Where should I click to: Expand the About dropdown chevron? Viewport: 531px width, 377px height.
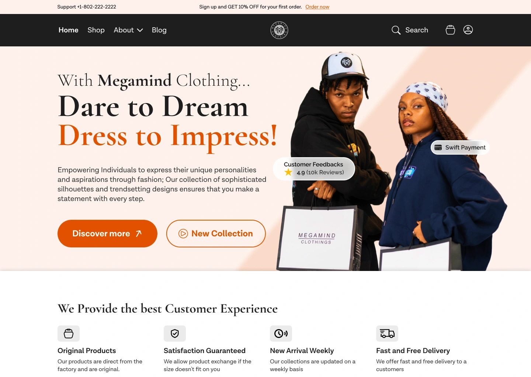coord(140,30)
